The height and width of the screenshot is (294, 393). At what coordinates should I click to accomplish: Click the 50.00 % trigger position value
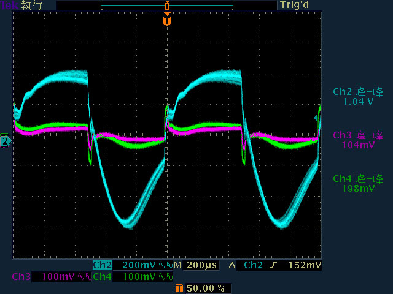(x=206, y=288)
